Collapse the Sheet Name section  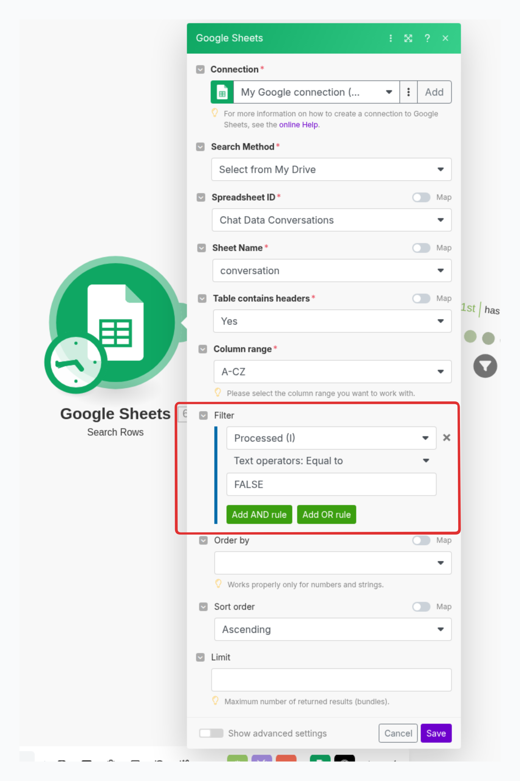[201, 248]
